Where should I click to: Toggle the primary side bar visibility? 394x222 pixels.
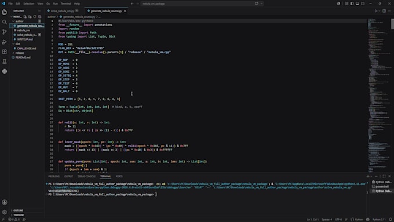[x=352, y=3]
